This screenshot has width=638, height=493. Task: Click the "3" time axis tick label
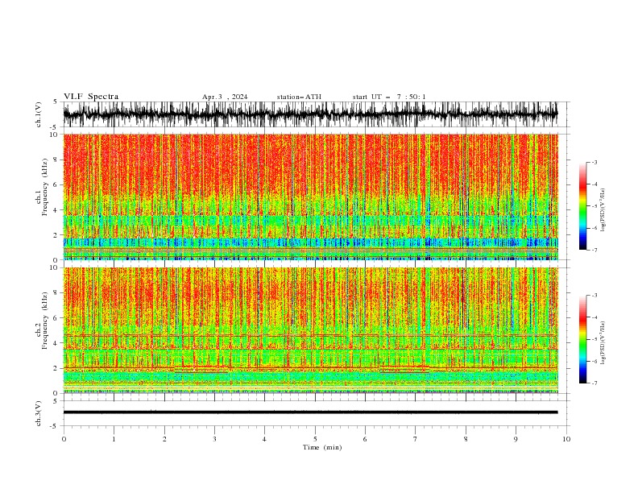click(x=214, y=439)
